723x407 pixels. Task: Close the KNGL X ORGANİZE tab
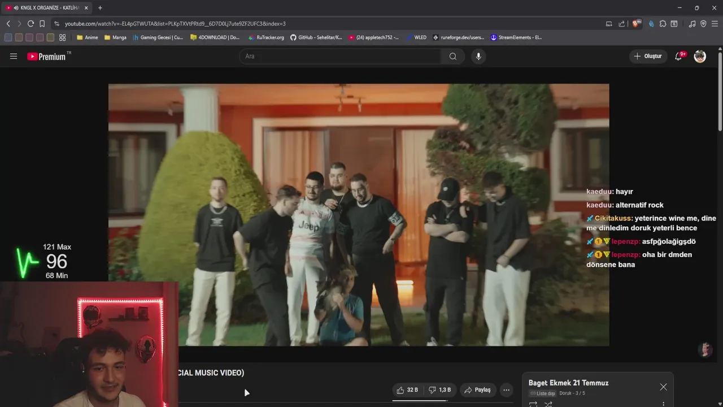86,8
